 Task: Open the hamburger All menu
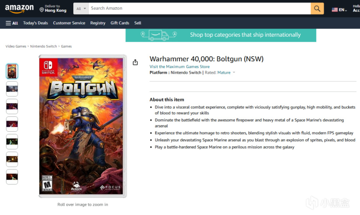pos(12,23)
